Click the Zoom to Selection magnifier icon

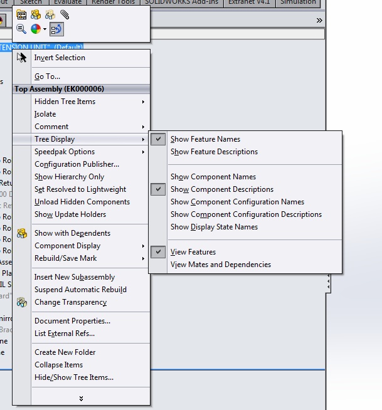pyautogui.click(x=21, y=29)
